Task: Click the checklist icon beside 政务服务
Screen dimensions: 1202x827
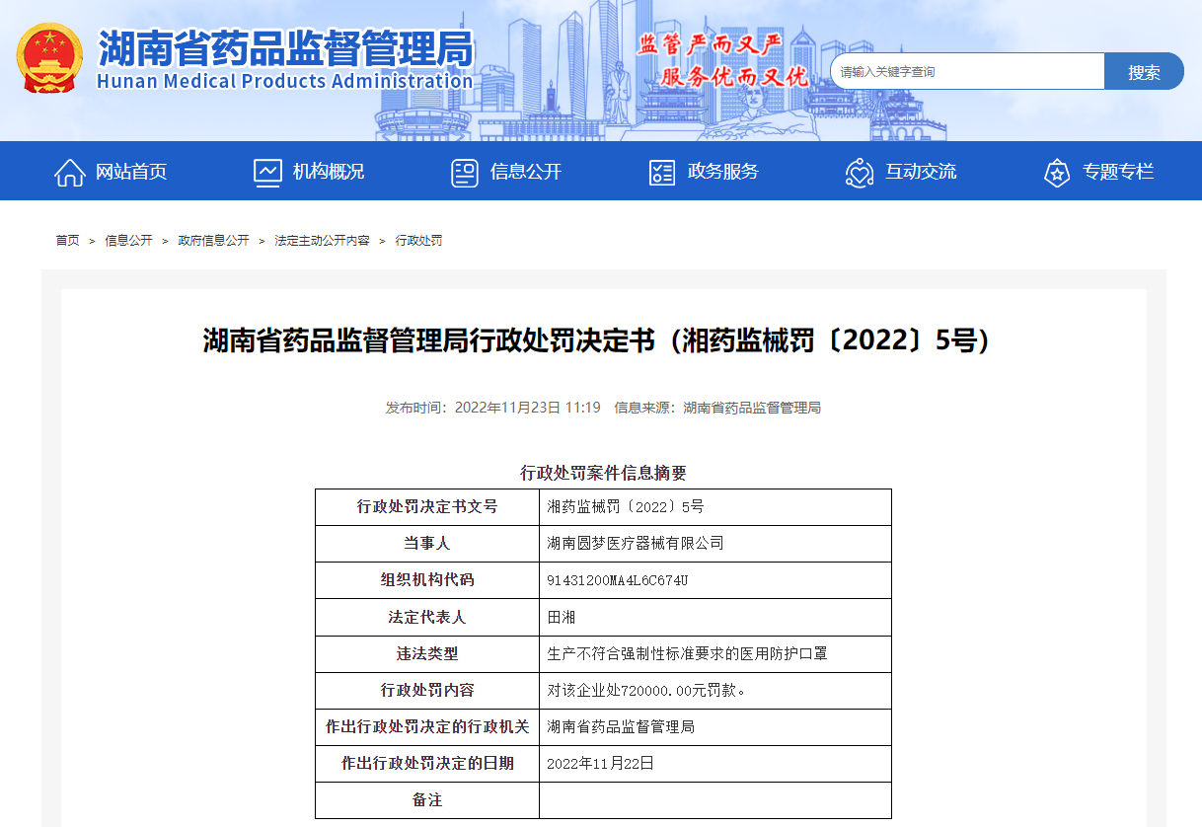Action: [662, 172]
